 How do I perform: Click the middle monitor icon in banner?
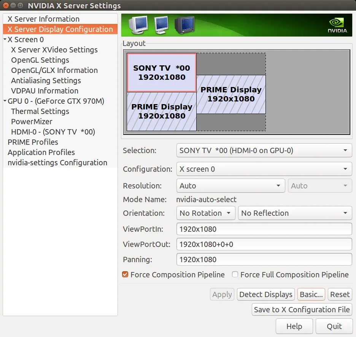[x=161, y=25]
